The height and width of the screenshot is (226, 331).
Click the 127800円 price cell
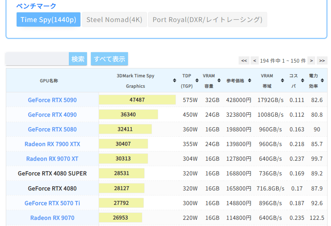[239, 158]
